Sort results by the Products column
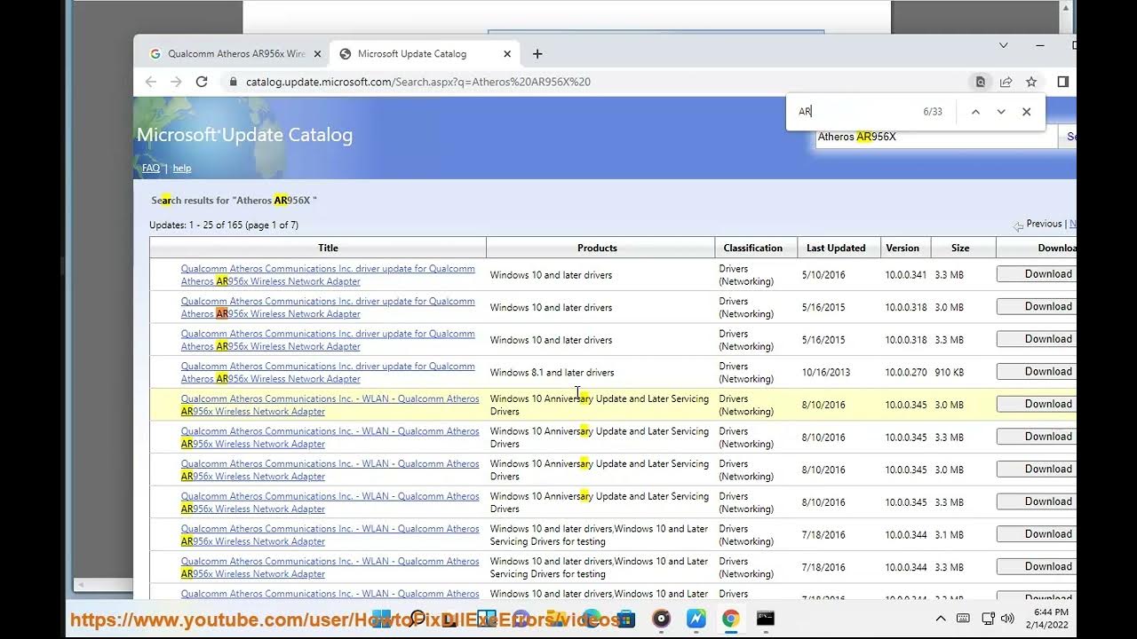Image resolution: width=1137 pixels, height=639 pixels. point(597,248)
